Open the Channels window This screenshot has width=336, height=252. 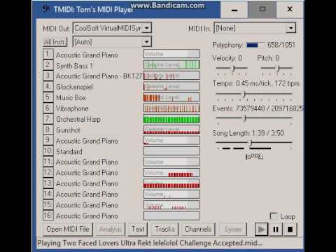(198, 230)
